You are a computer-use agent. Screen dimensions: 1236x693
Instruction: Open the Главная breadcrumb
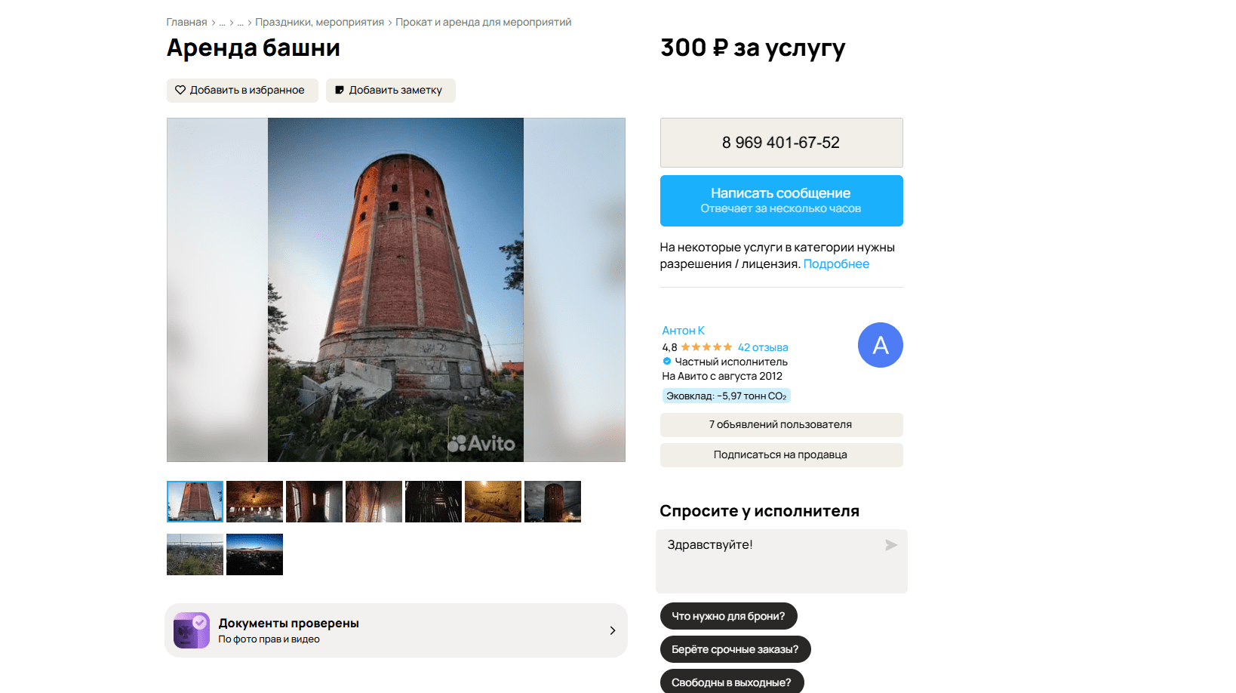coord(186,23)
